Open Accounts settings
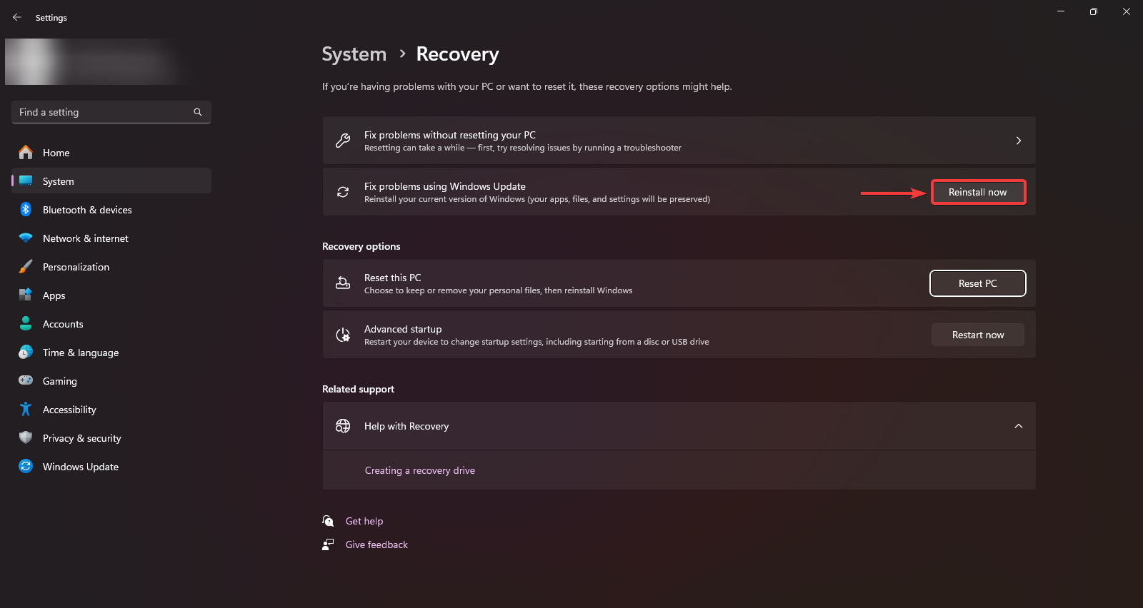Viewport: 1143px width, 608px height. coord(111,323)
